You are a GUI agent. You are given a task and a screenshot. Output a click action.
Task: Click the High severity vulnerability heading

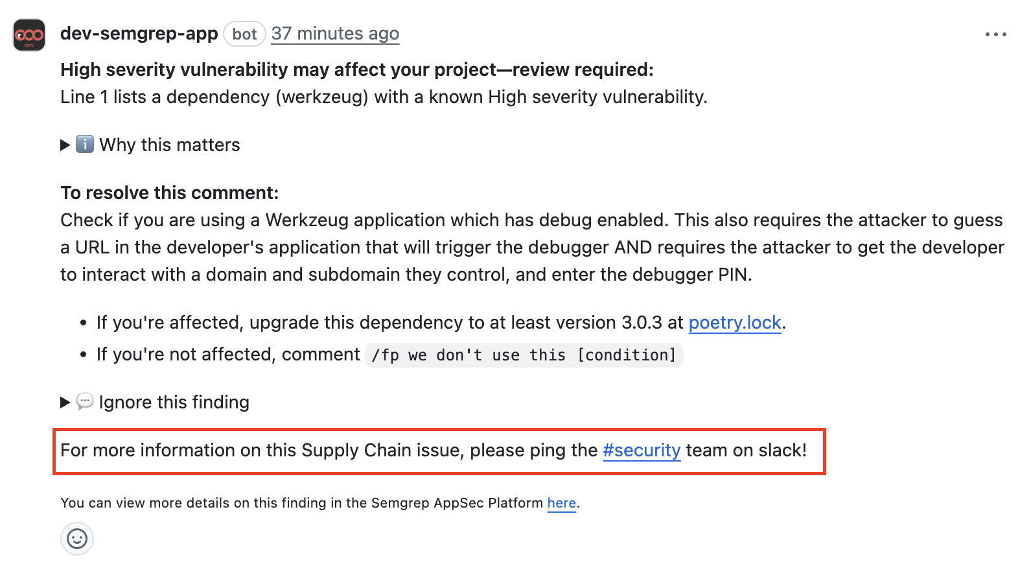[356, 69]
